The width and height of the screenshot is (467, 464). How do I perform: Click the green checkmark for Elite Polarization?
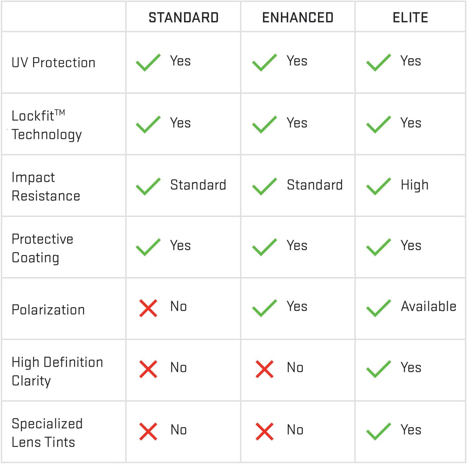[378, 308]
